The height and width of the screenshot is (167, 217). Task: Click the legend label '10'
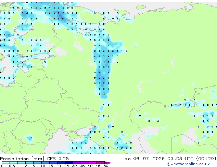[43, 166]
